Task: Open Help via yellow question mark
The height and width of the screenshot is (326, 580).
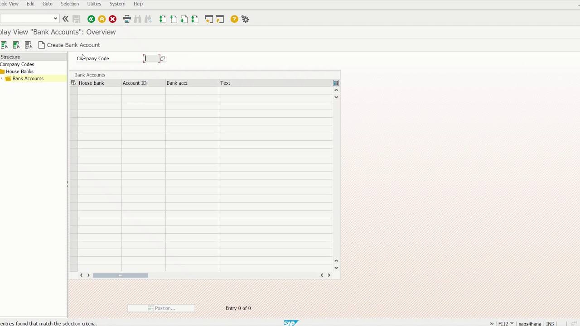Action: (234, 19)
